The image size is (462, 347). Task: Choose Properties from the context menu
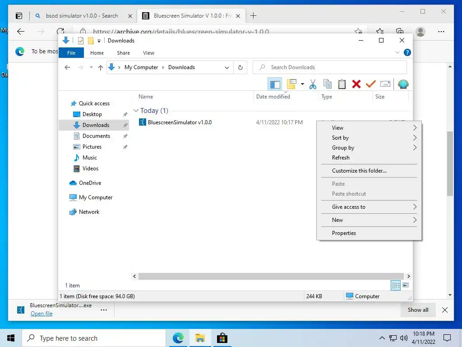point(369,233)
